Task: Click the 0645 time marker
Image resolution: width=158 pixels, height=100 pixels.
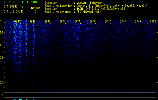Action: (78, 21)
